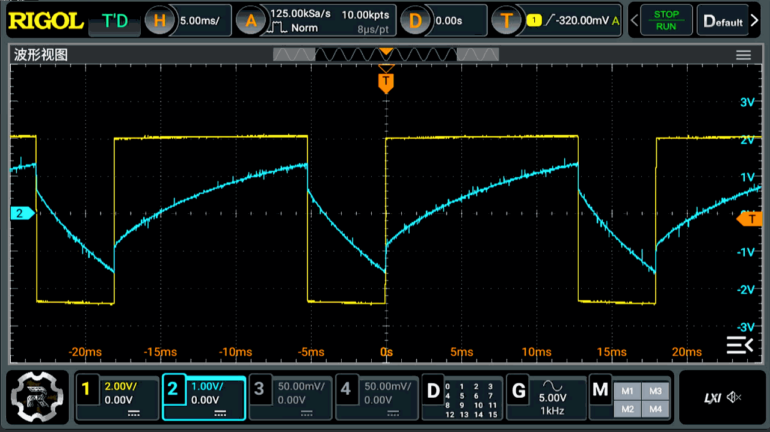Select the orange trigger level marker on right
This screenshot has height=432, width=770.
click(x=750, y=219)
